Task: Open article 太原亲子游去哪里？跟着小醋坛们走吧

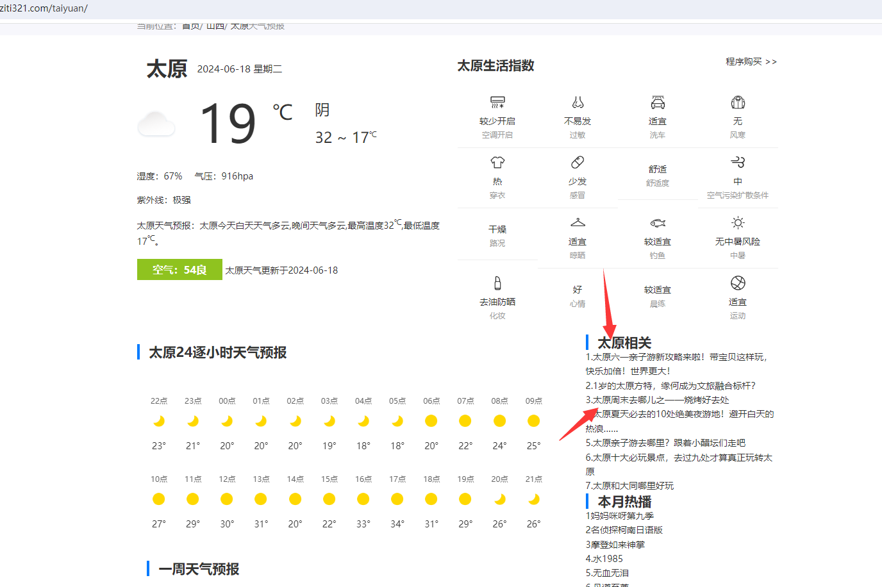Action: click(665, 443)
